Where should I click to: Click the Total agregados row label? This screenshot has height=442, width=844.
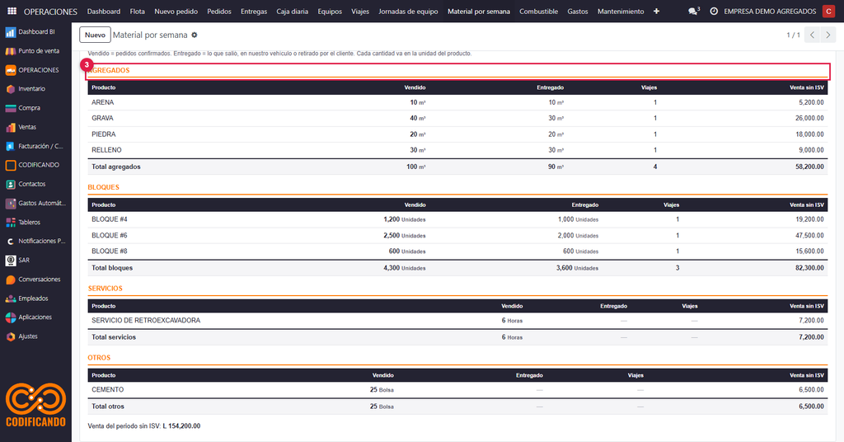[x=115, y=167]
